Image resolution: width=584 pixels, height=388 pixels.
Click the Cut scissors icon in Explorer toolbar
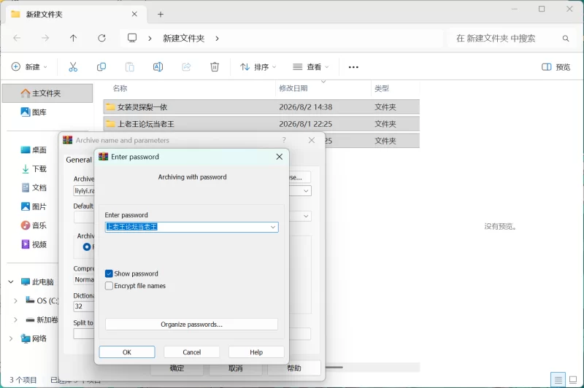[x=73, y=67]
